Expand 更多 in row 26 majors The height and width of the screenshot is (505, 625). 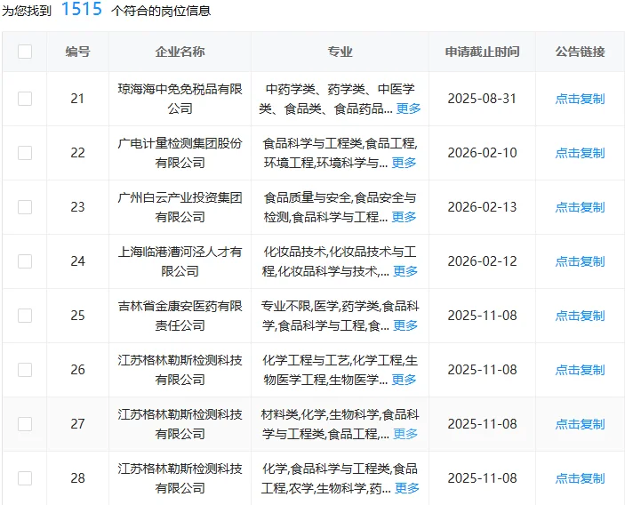pyautogui.click(x=404, y=380)
